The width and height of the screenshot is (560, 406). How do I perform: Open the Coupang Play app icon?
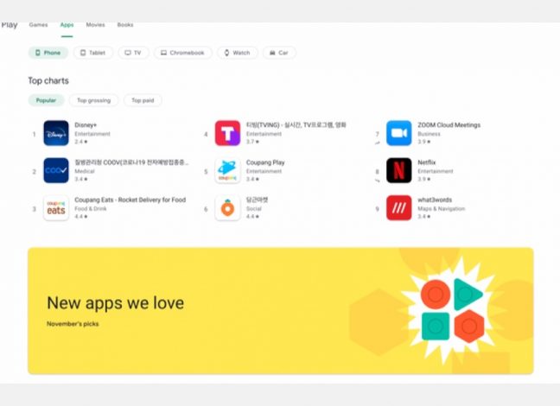(x=227, y=170)
